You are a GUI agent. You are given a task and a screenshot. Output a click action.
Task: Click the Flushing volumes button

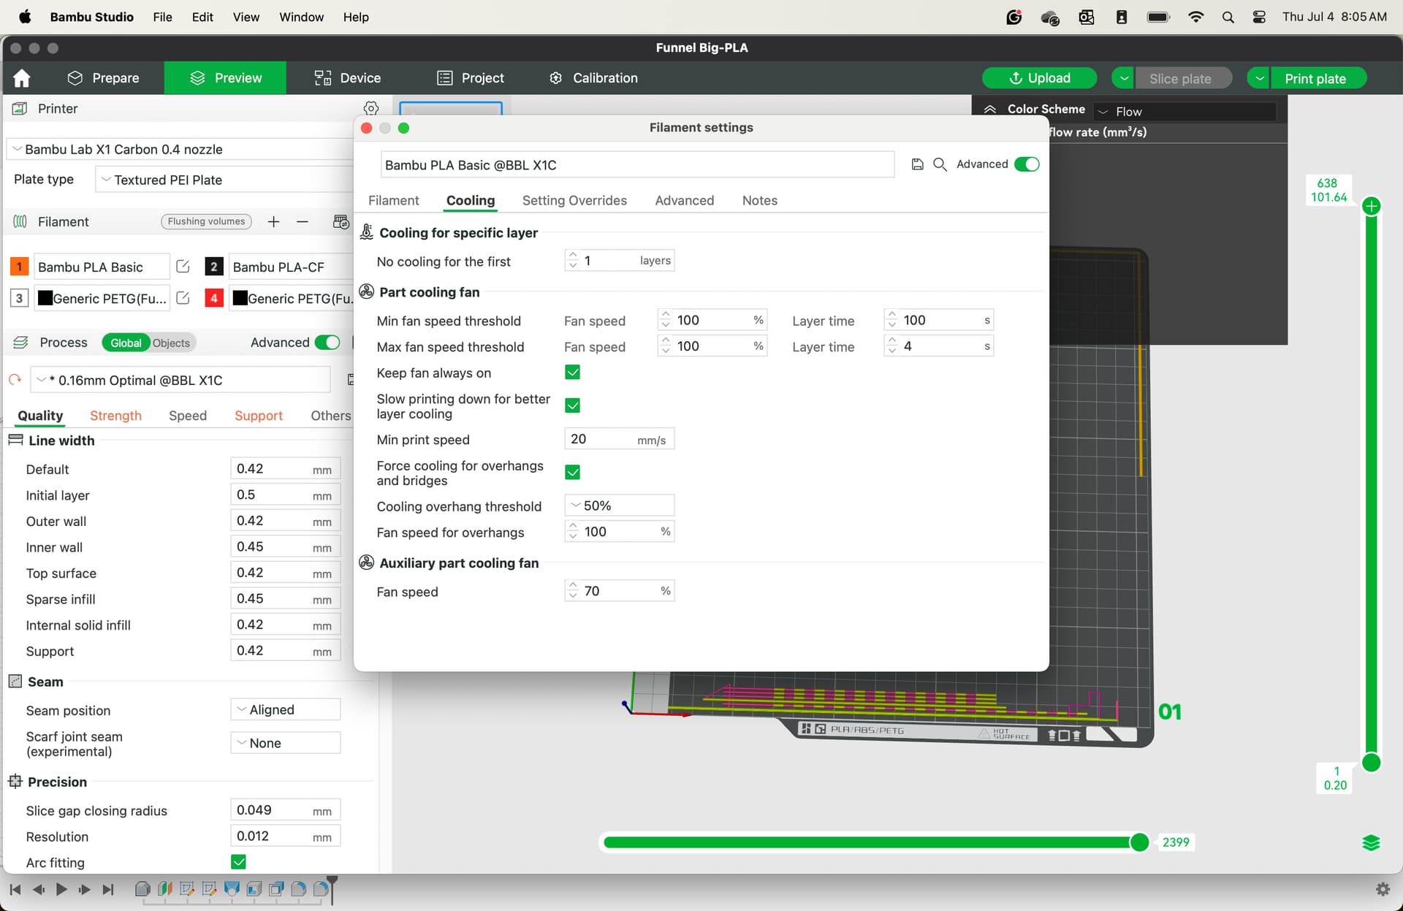coord(206,221)
